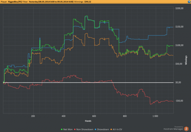
Task: Click the vertical Winnings axis title
Action: (186, 60)
